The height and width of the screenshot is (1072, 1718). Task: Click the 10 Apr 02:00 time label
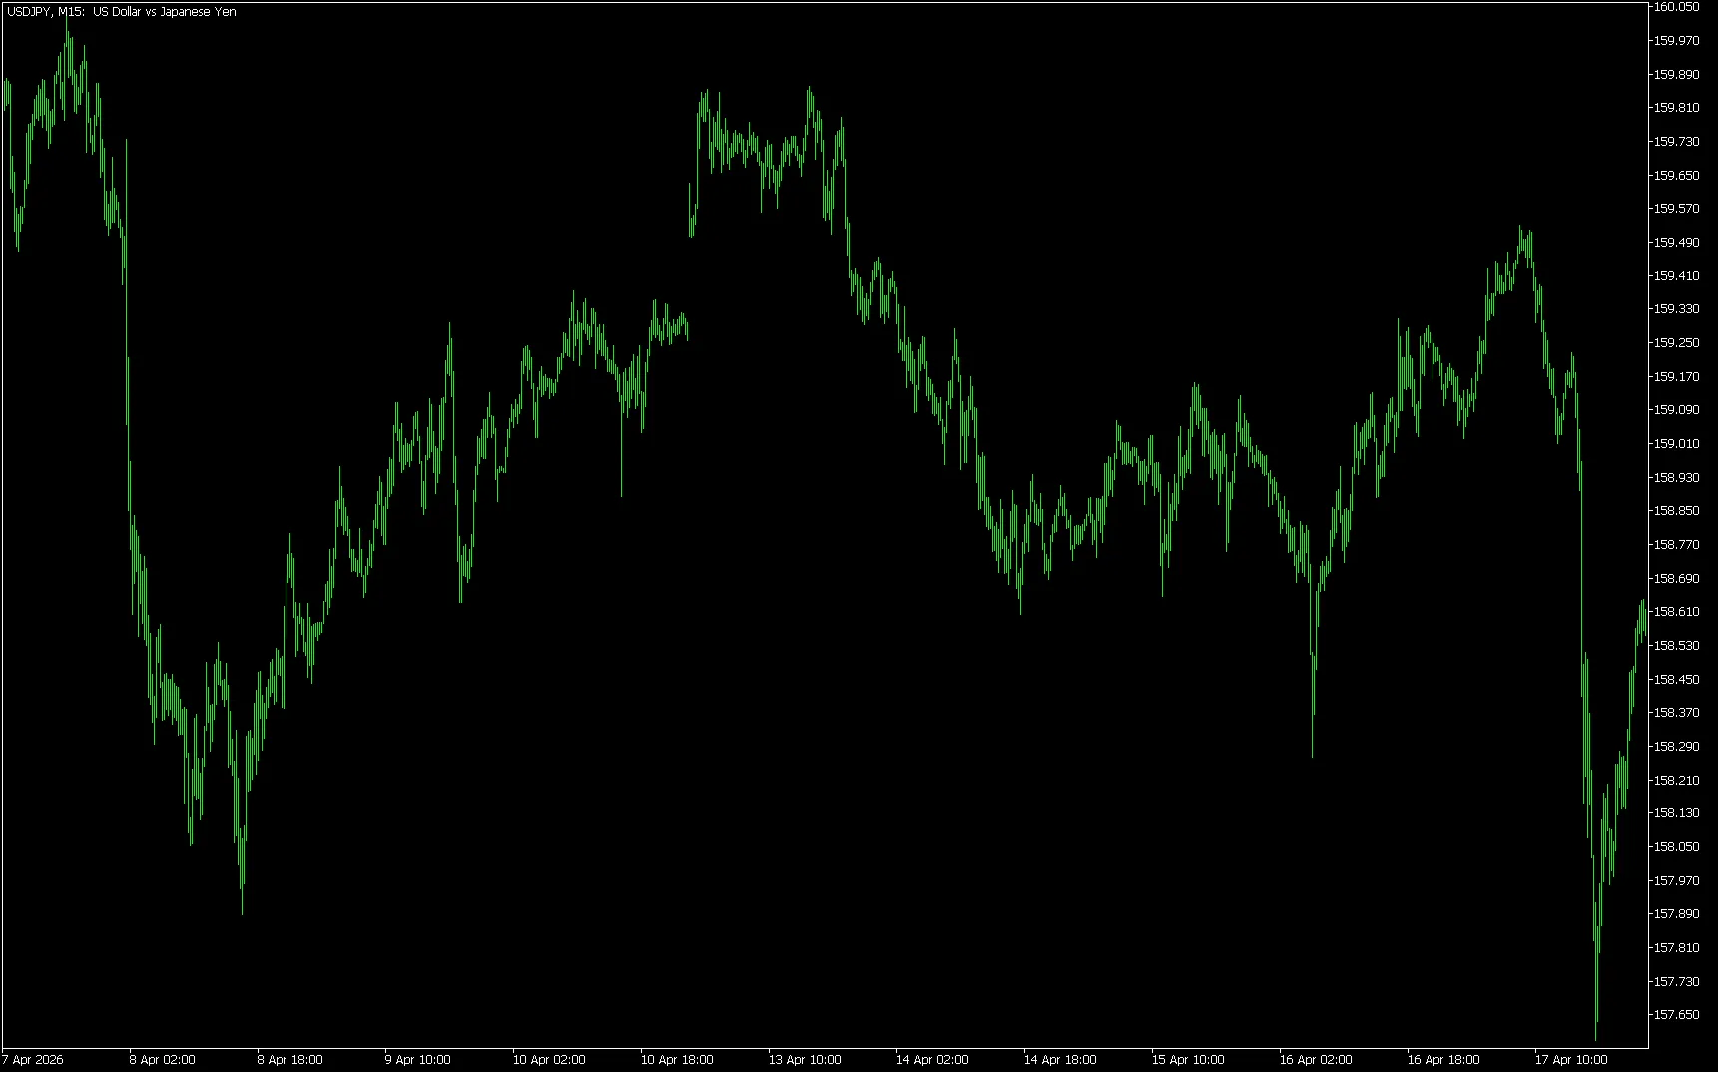click(x=549, y=1060)
